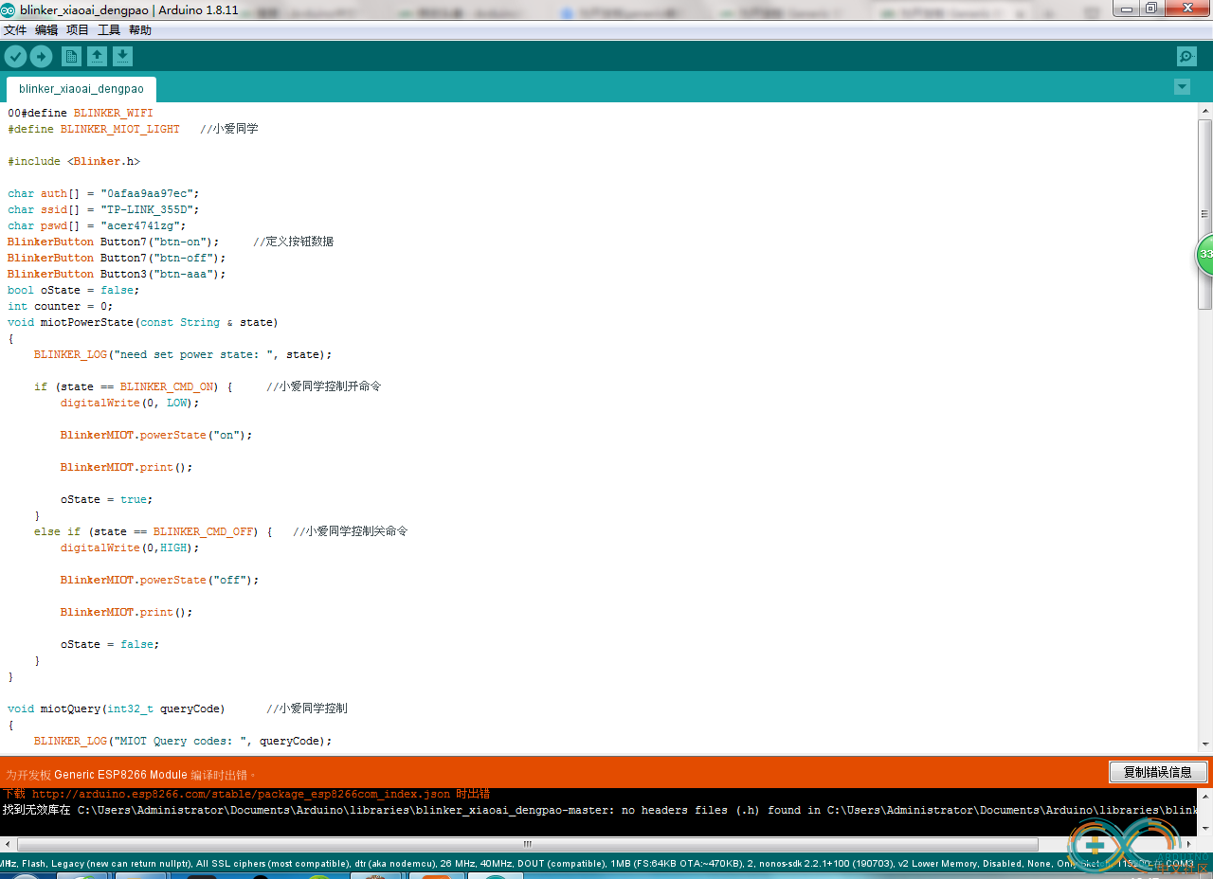
Task: Open the 工具 menu
Action: click(x=109, y=30)
